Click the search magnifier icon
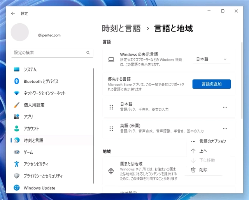The height and width of the screenshot is (200, 249). pyautogui.click(x=88, y=52)
